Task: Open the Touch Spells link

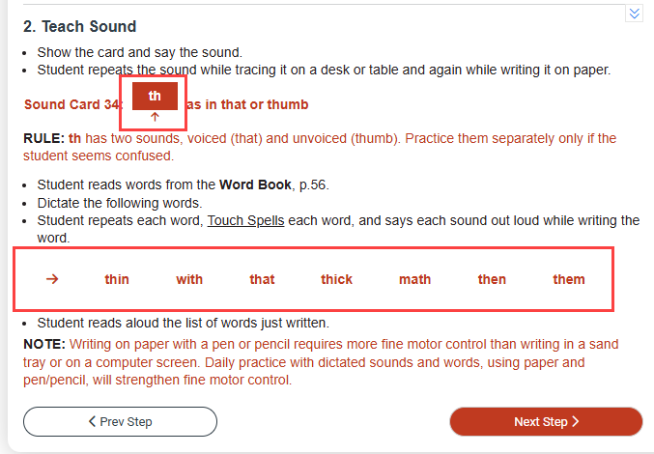Action: coord(245,220)
